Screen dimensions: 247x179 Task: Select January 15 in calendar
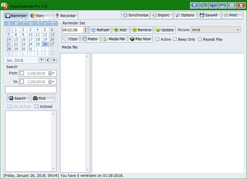16,39
